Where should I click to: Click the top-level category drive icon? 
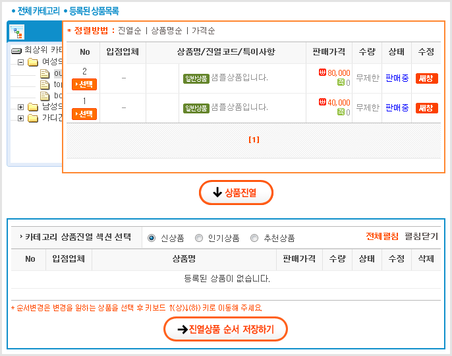point(16,50)
